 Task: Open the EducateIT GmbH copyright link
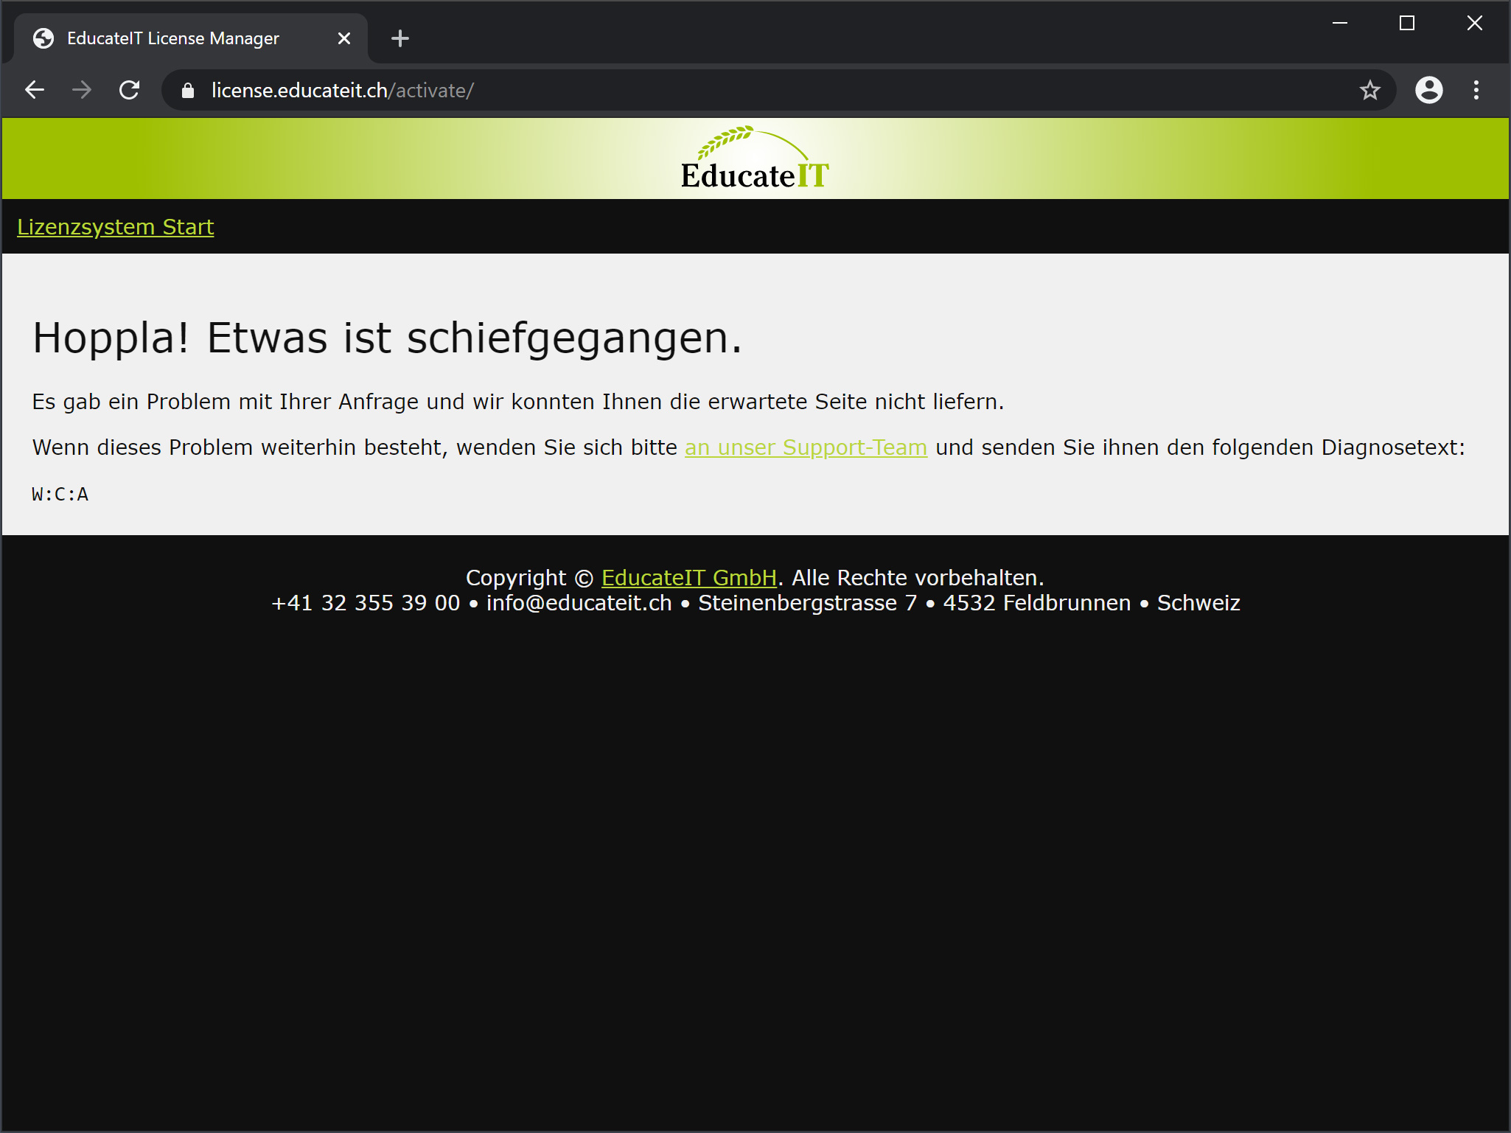tap(689, 577)
